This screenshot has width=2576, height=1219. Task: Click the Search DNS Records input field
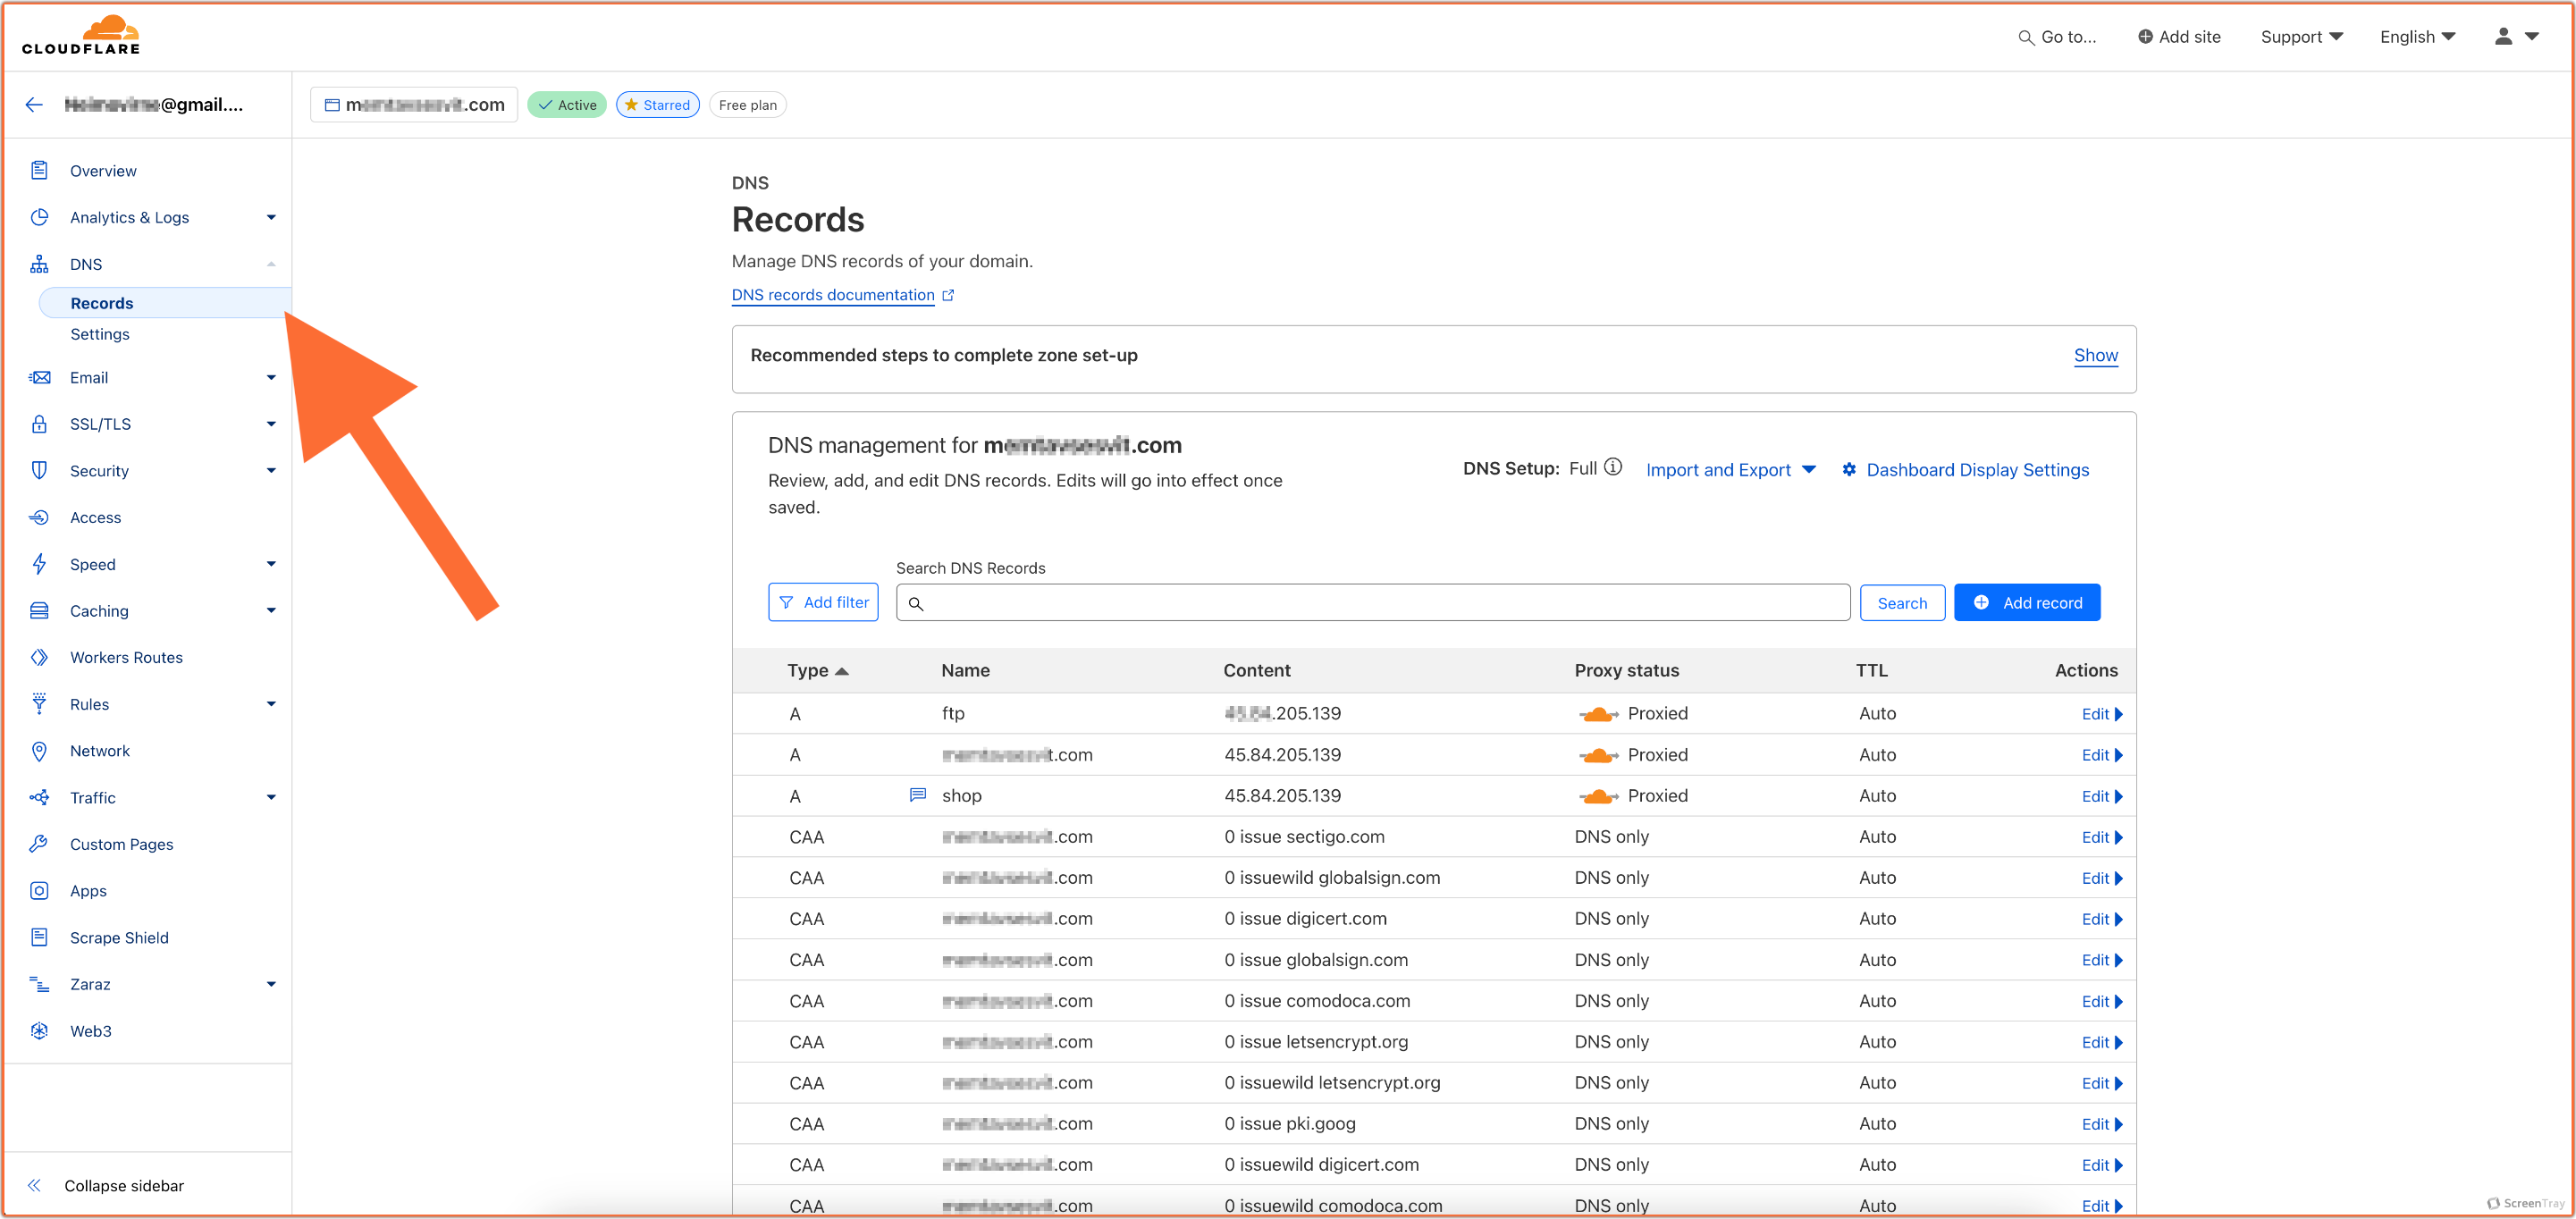1375,601
